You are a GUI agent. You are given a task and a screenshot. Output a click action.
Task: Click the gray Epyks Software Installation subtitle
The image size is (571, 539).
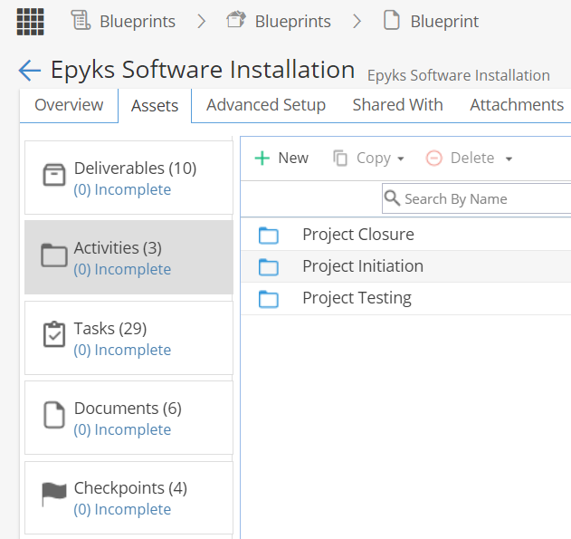pos(459,76)
